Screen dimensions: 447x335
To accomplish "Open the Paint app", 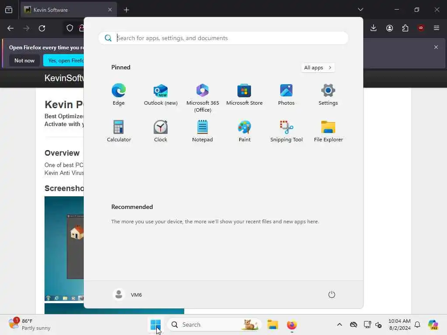I will tap(244, 131).
